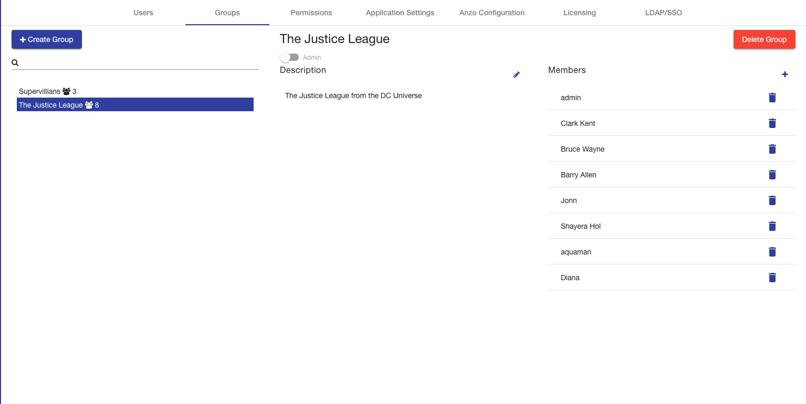The image size is (806, 404).
Task: Click member name Diana
Action: (x=570, y=278)
